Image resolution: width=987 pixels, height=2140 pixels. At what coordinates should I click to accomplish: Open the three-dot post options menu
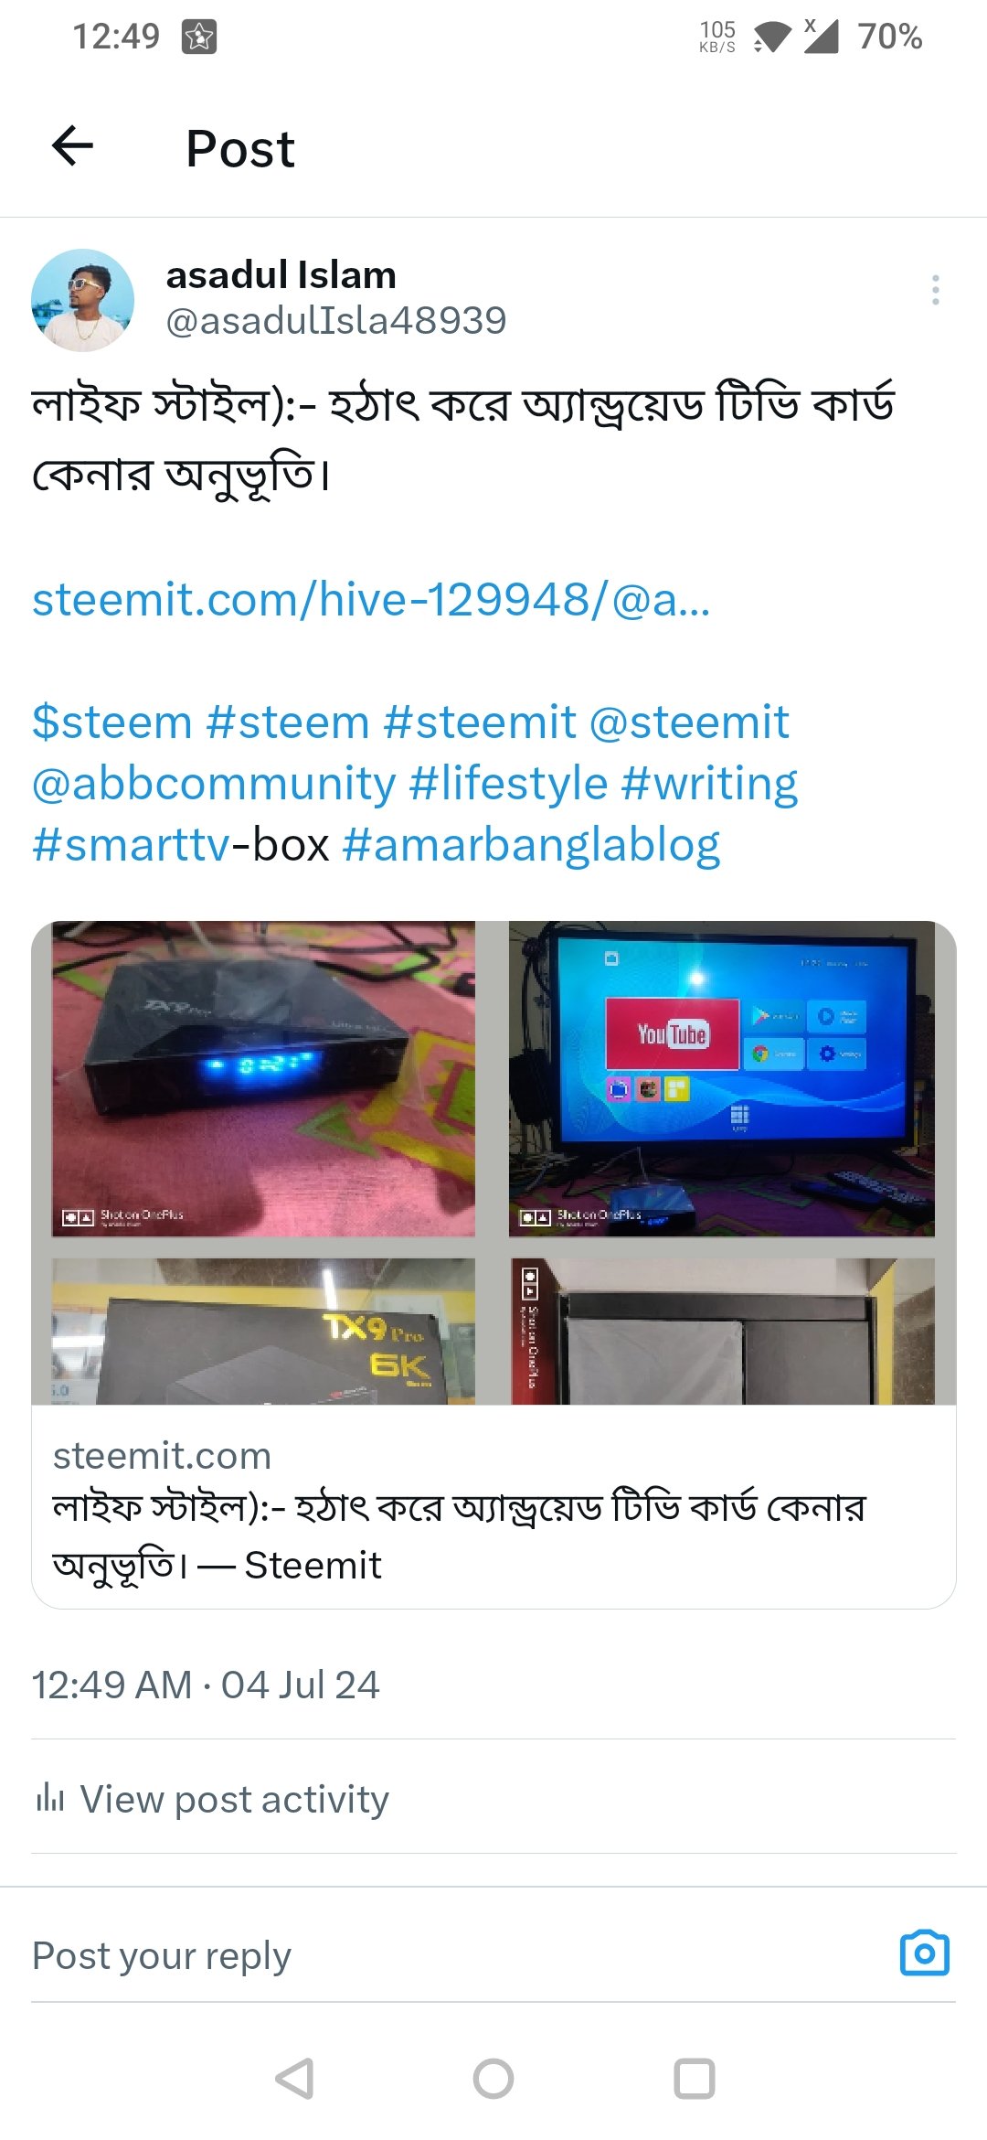935,290
